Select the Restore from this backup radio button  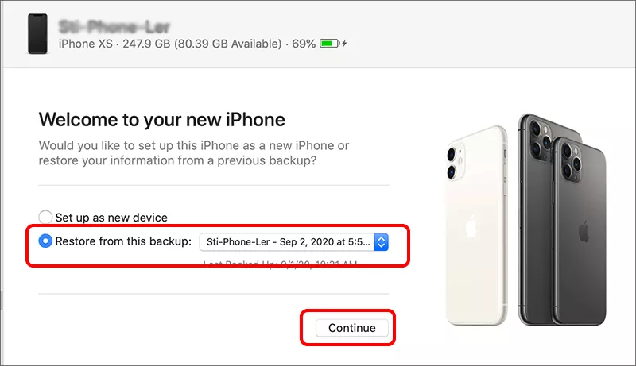point(45,241)
